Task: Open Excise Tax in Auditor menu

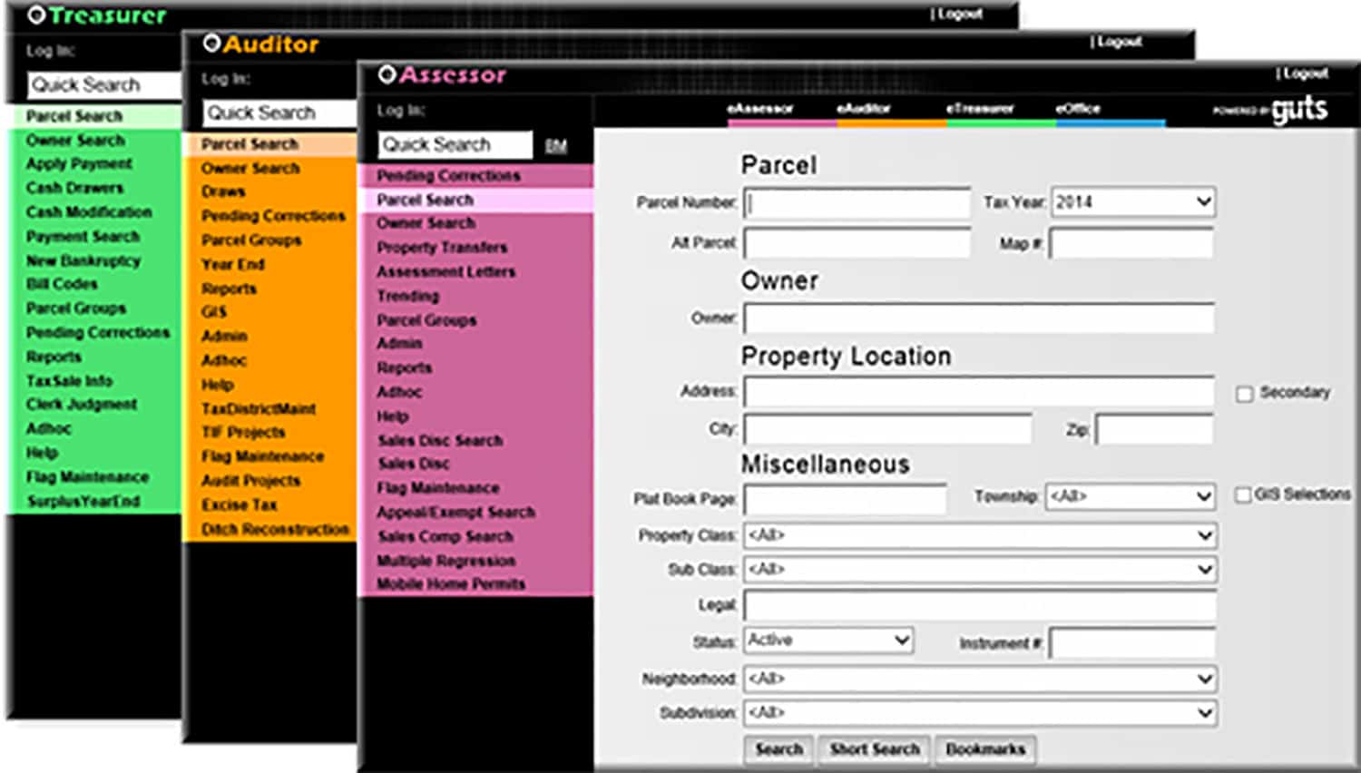Action: click(x=240, y=505)
